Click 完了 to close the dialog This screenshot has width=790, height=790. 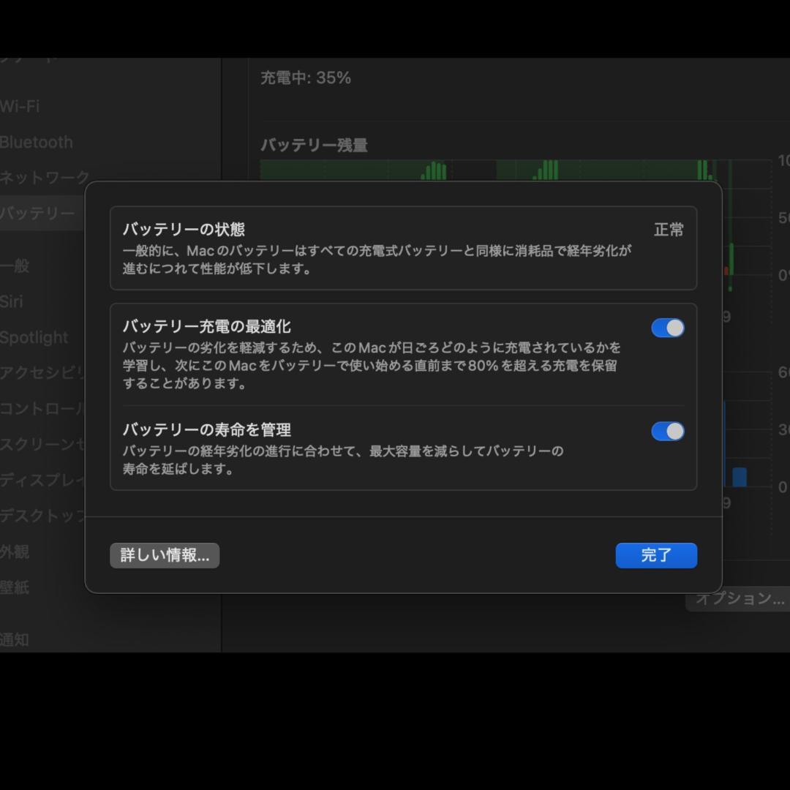pyautogui.click(x=656, y=555)
